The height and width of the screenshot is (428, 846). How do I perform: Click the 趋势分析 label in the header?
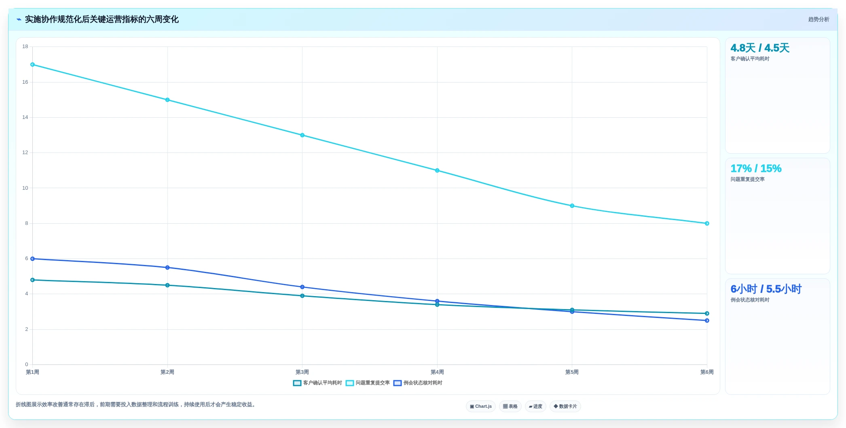(819, 19)
